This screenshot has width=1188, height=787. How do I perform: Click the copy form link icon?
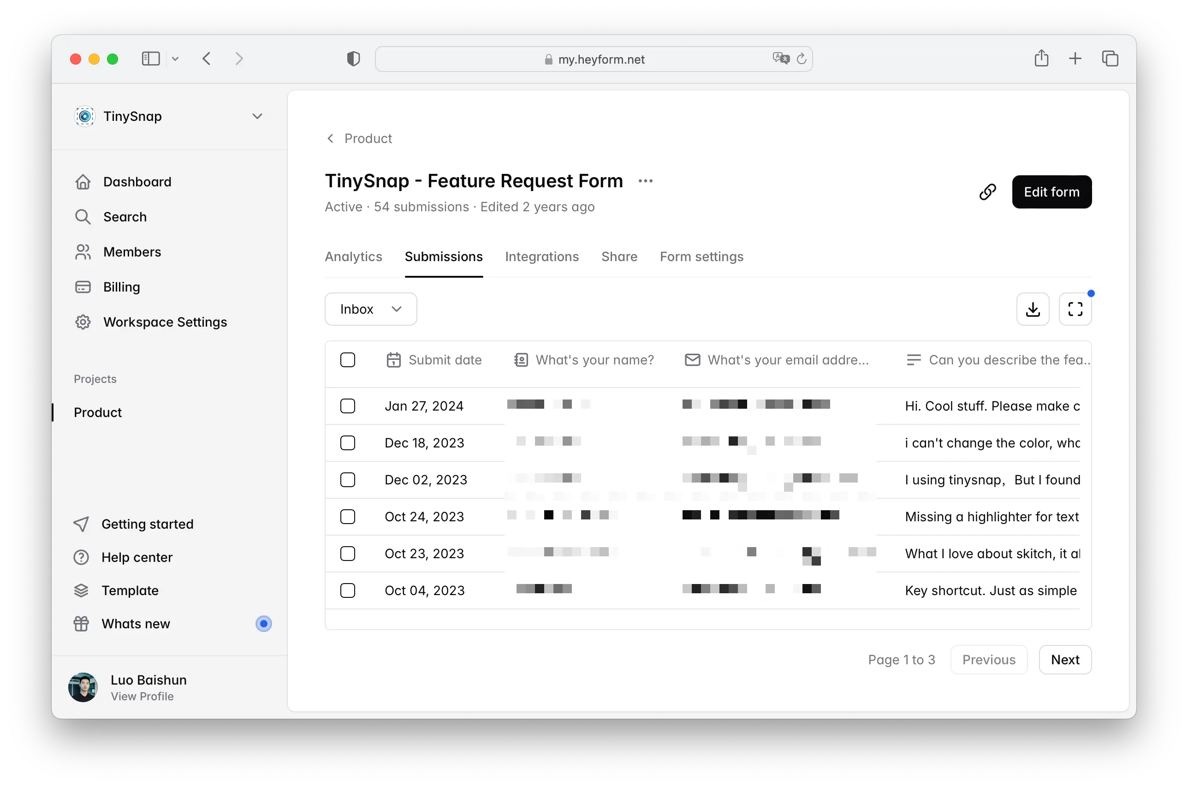[987, 192]
